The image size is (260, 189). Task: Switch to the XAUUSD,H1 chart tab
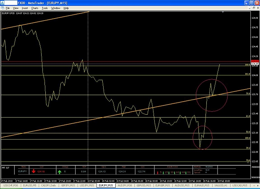221,186
